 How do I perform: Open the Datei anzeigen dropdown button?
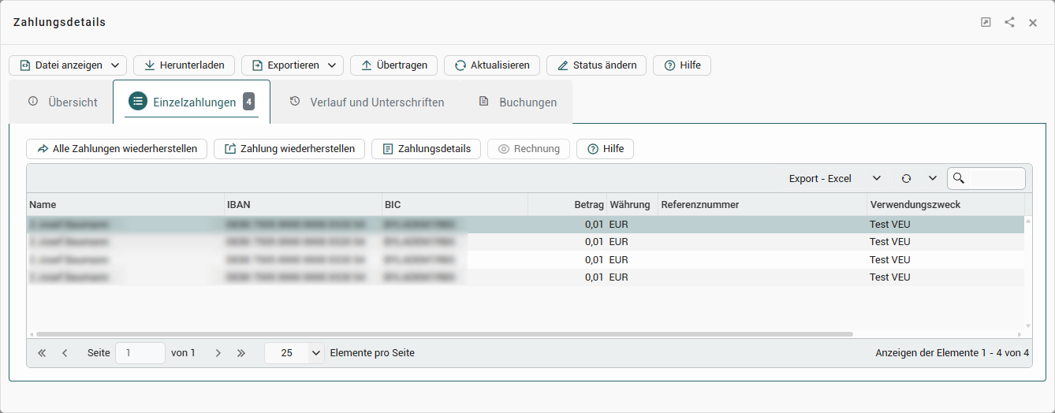click(67, 65)
